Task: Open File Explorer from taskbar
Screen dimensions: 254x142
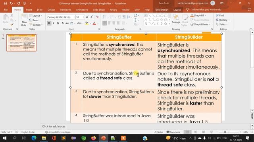Action: [x=44, y=138]
